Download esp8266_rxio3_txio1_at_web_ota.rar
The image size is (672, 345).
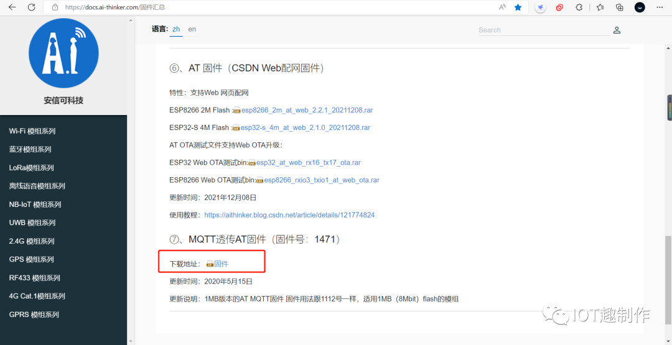coord(322,180)
